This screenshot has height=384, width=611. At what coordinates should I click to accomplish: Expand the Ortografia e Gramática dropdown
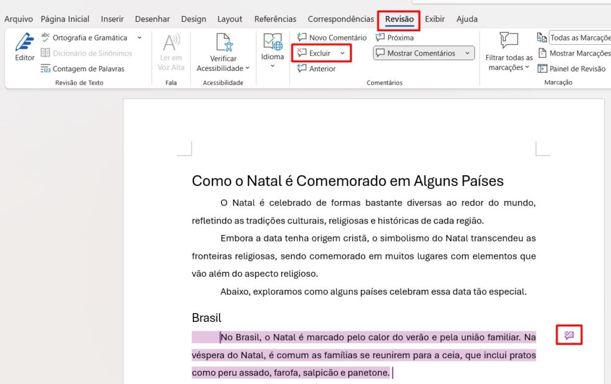coord(138,37)
